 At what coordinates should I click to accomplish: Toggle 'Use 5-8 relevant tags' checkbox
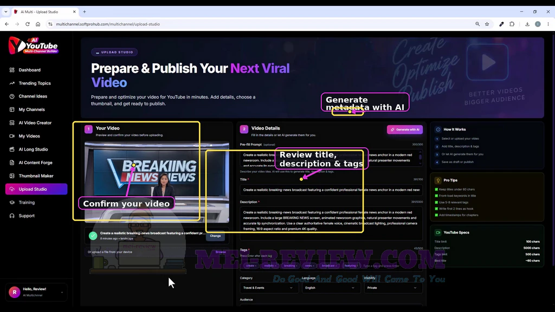coord(436,203)
